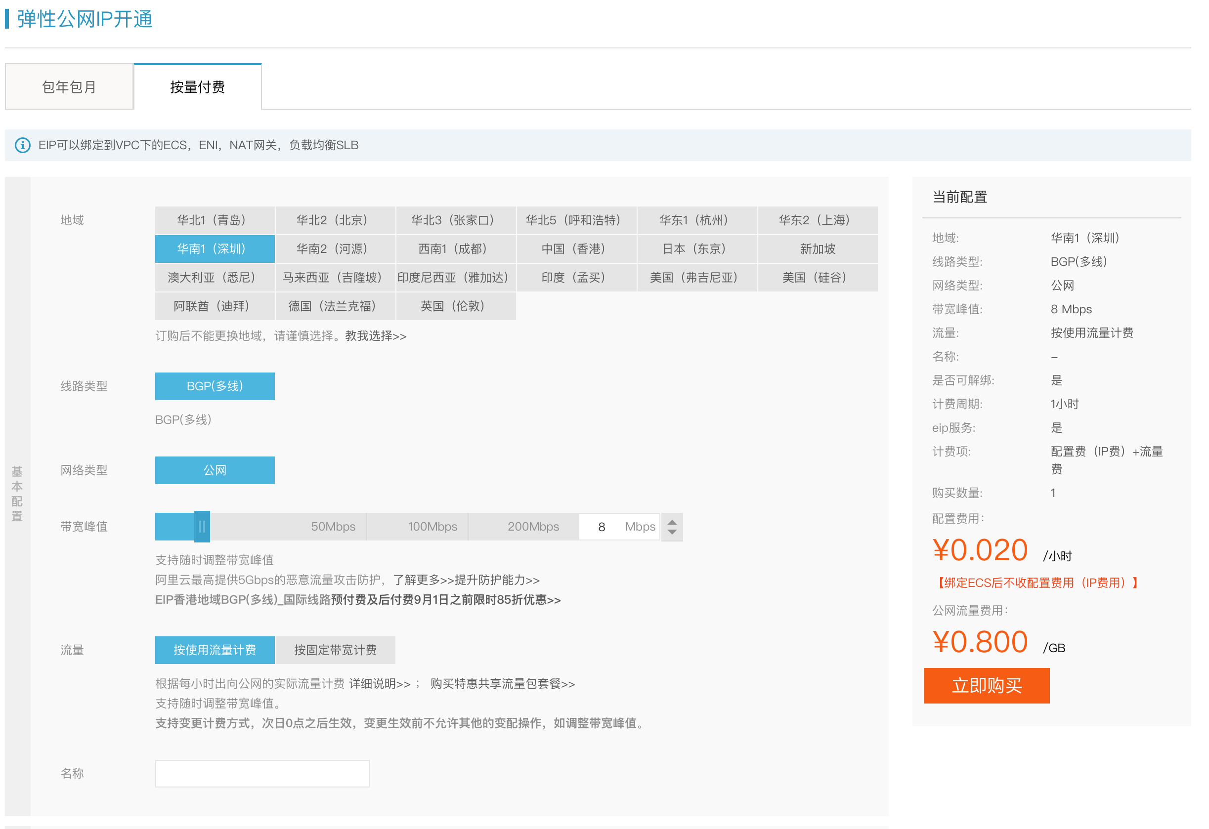Focus the bandwidth Mbps value field
1209x829 pixels.
[620, 527]
